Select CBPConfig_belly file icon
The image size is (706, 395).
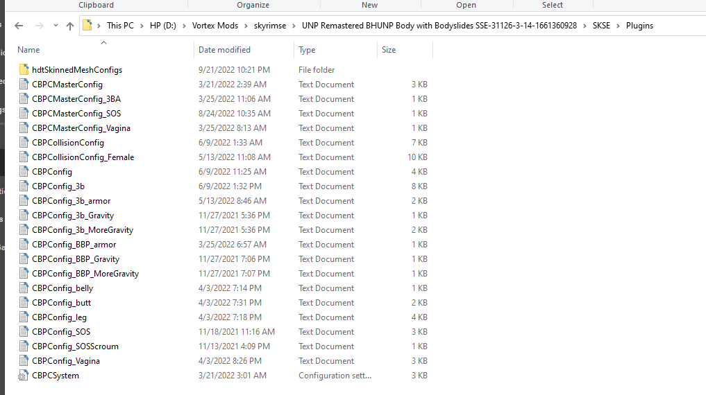pos(24,288)
